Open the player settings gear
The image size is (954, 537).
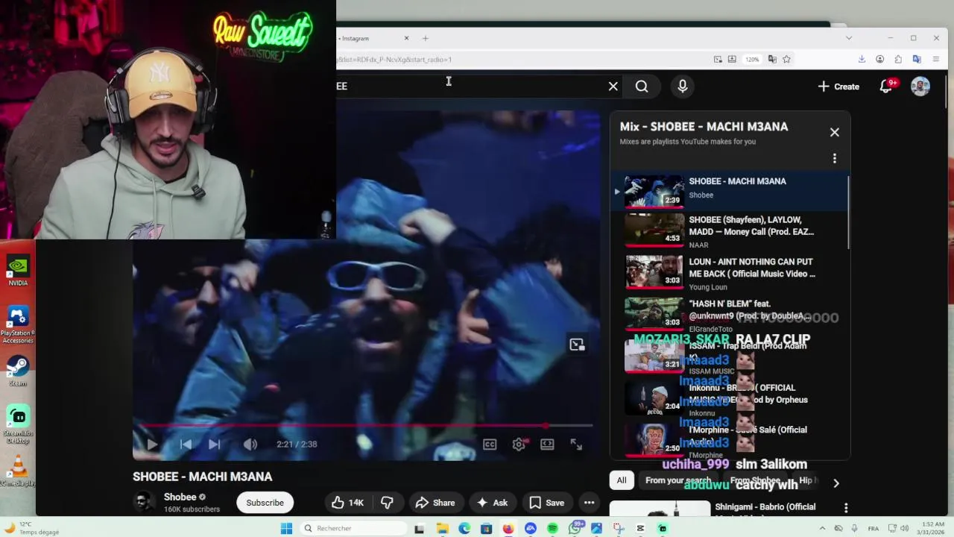click(x=519, y=445)
